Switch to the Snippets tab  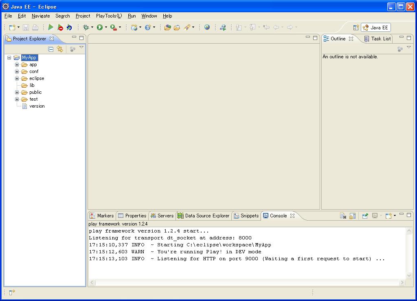[246, 216]
